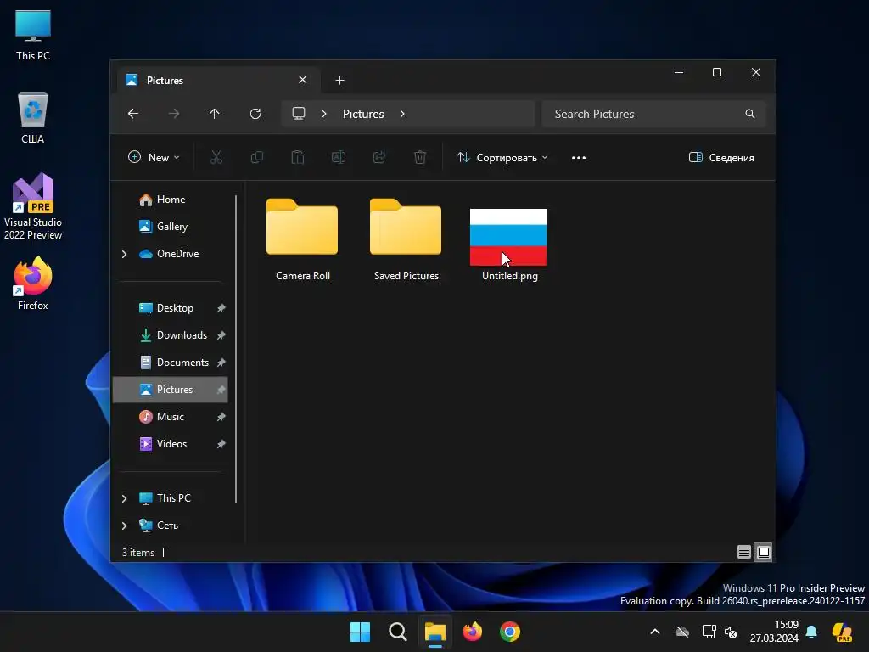Expand the Сеть network tree node
The image size is (869, 652).
tap(124, 526)
